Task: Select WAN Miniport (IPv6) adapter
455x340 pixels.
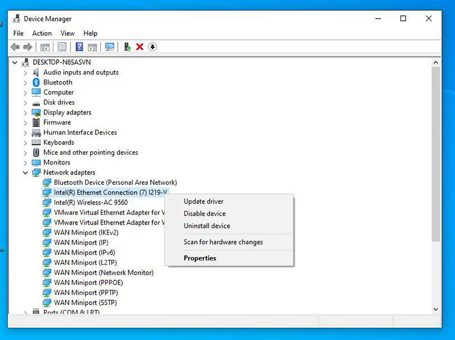Action: point(84,252)
